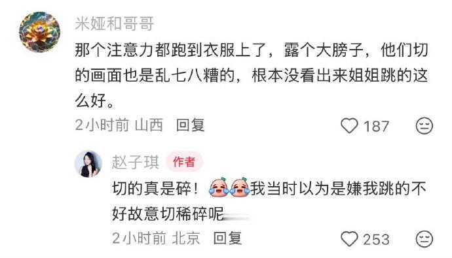Image resolution: width=452 pixels, height=258 pixels.
Task: Open the 赵子琪 username link
Action: tap(135, 162)
